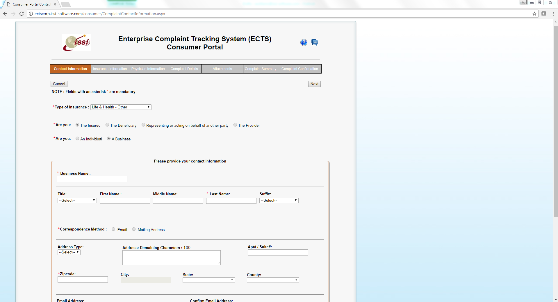Click the Cancel button
The image size is (558, 302).
tap(59, 84)
